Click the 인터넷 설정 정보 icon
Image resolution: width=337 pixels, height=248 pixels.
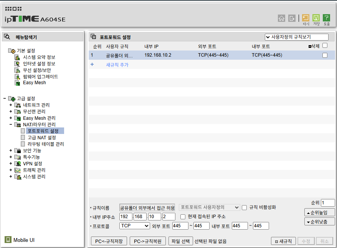(x=17, y=64)
